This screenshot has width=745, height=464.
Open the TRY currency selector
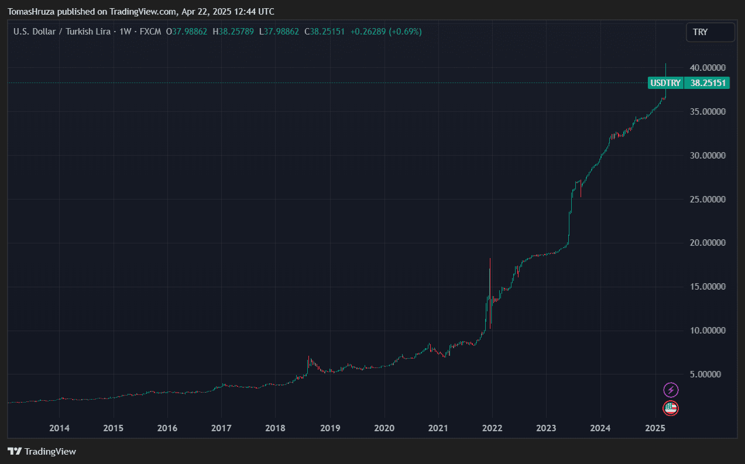coord(710,32)
